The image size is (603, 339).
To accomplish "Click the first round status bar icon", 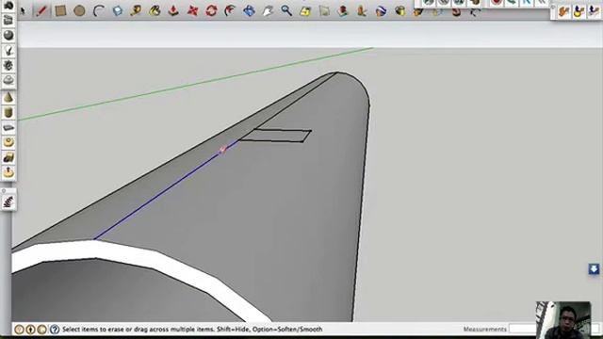I will pyautogui.click(x=19, y=330).
